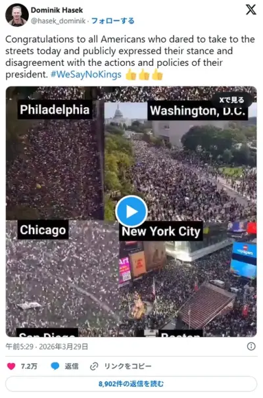Play the embedded protest video
This screenshot has height=398, width=263.
pos(131,211)
